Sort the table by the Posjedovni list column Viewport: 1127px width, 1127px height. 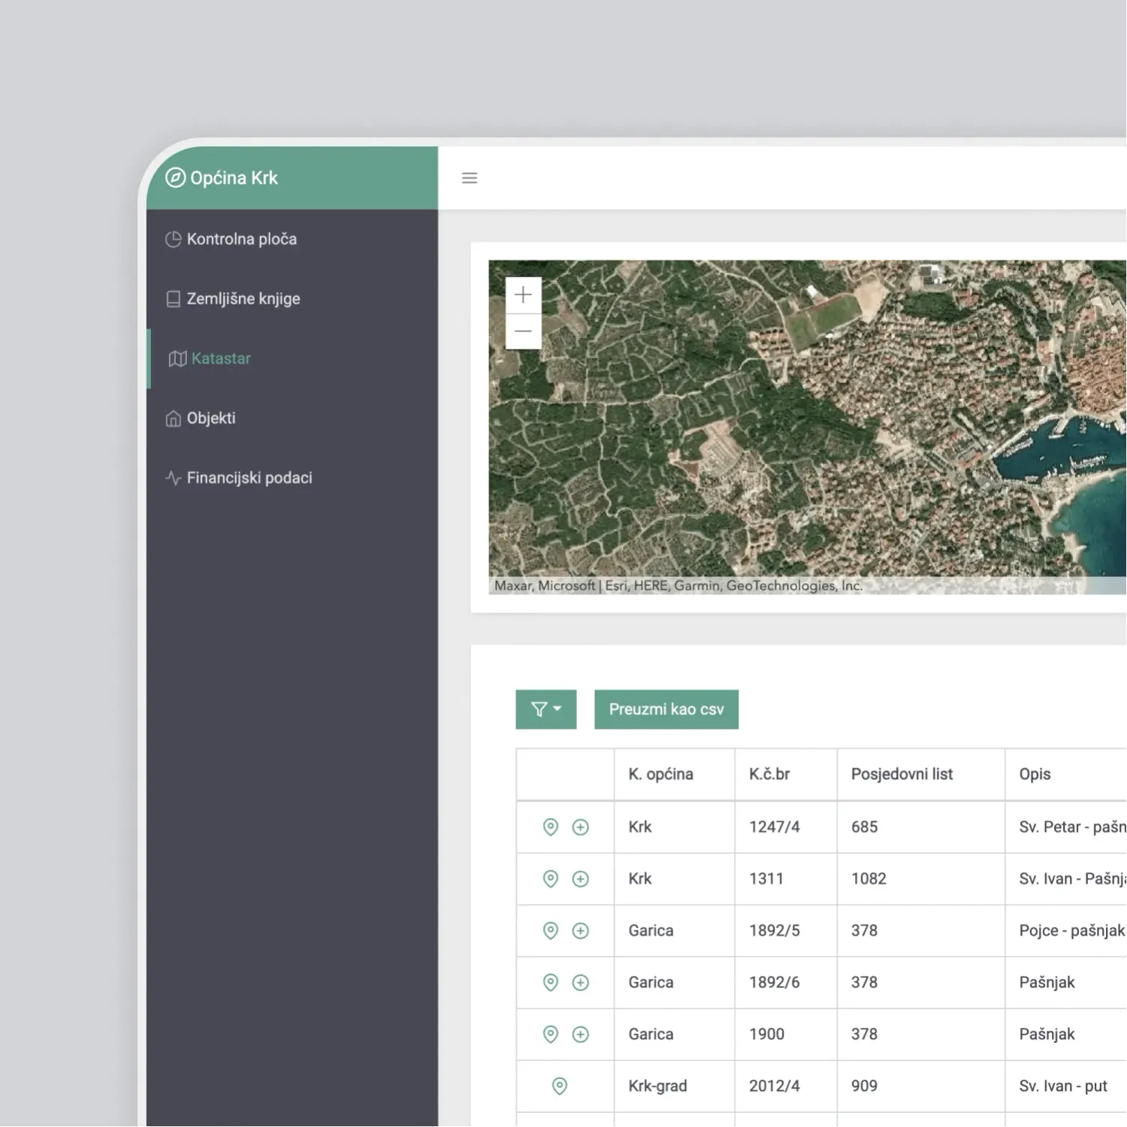click(902, 774)
